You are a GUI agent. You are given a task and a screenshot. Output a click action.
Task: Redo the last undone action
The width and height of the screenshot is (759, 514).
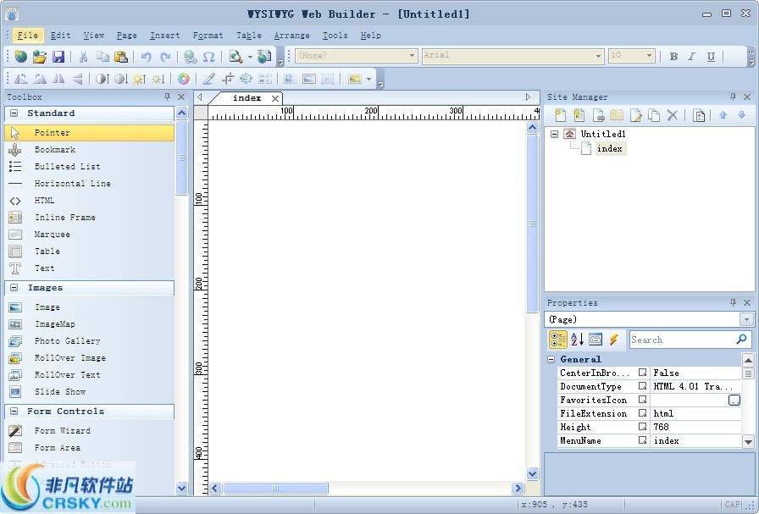(x=165, y=57)
